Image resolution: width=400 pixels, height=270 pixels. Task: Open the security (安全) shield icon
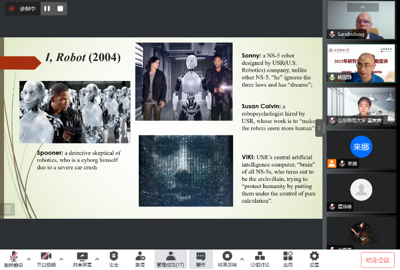(113, 259)
